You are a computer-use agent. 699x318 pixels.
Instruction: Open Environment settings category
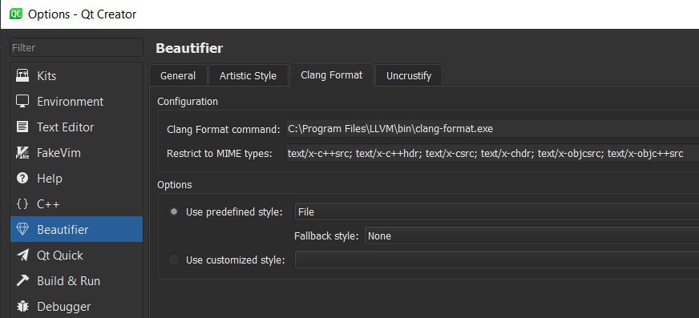76,102
